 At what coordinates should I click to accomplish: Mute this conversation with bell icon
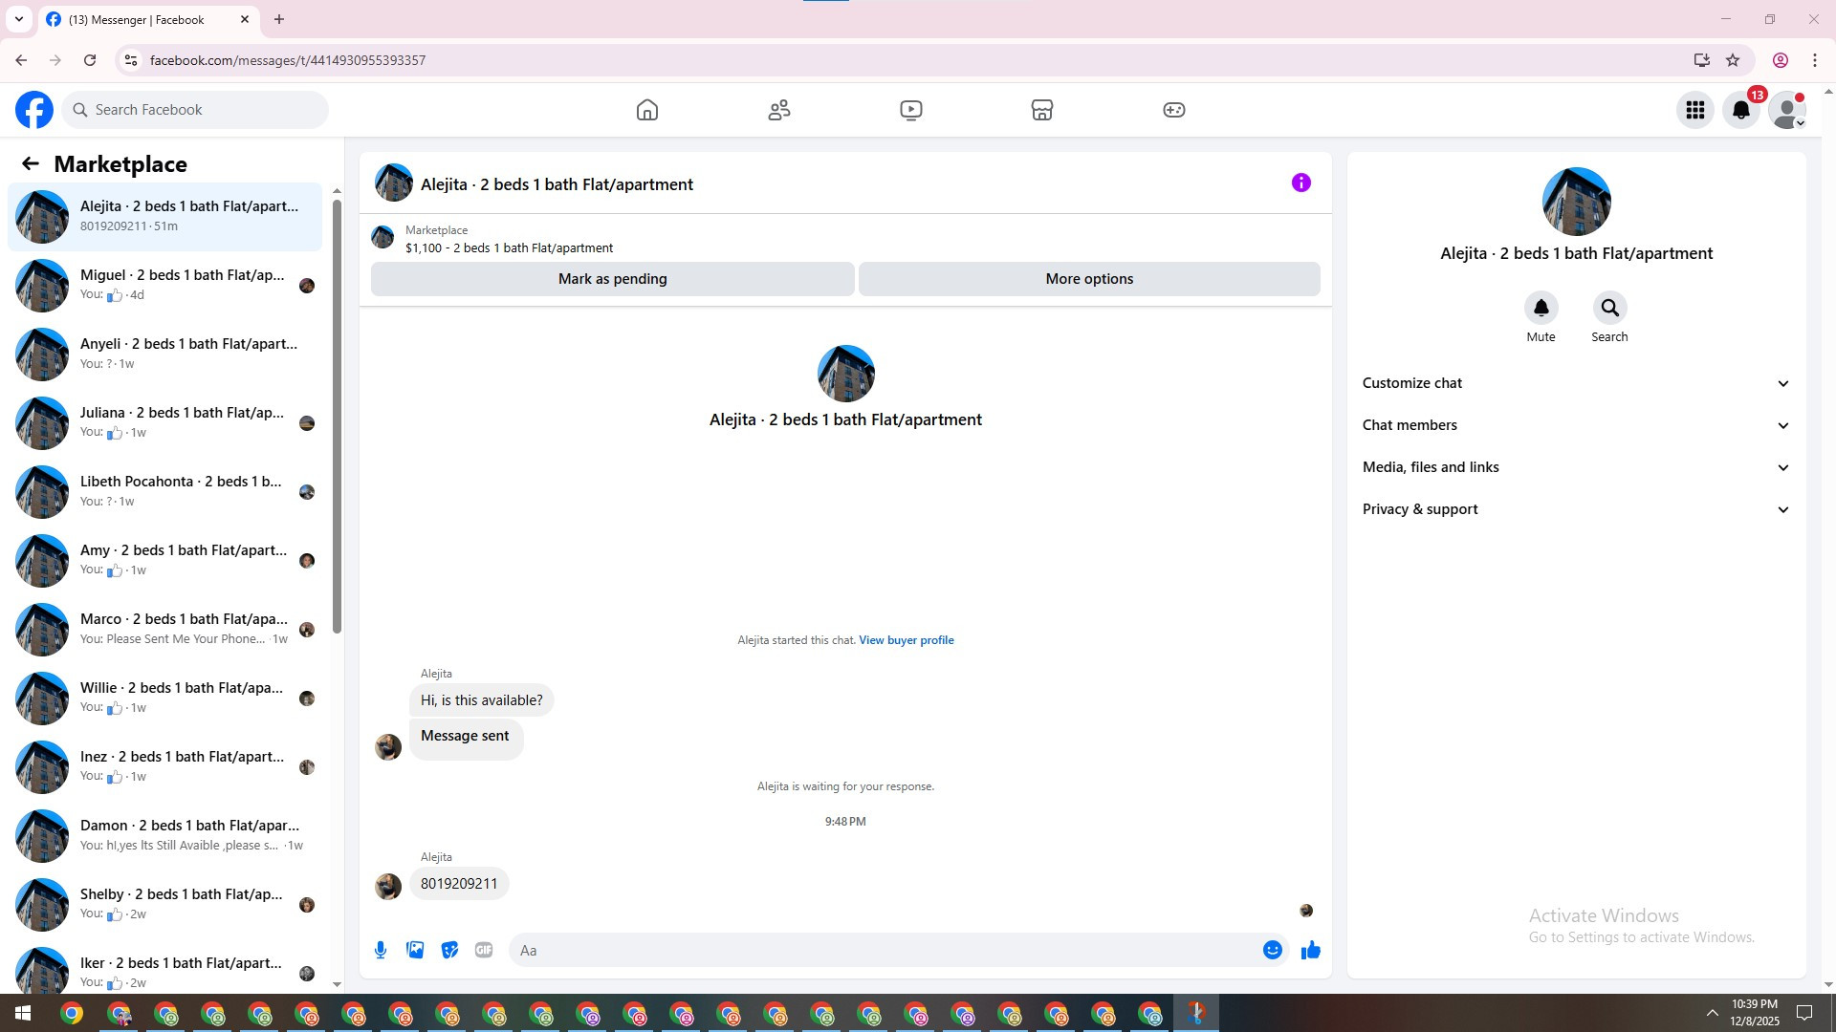point(1541,308)
